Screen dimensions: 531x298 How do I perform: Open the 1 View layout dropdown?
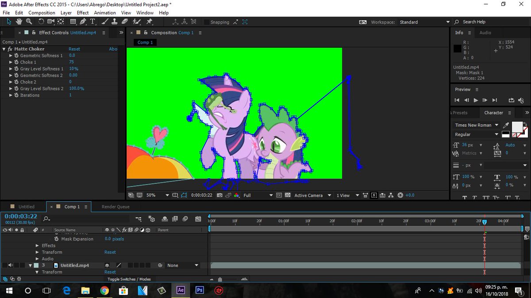click(x=348, y=195)
